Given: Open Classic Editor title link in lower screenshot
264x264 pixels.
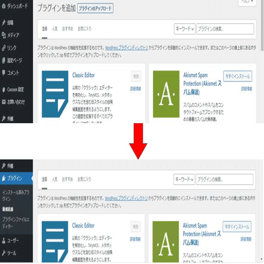Looking at the screenshot, I should (x=83, y=225).
